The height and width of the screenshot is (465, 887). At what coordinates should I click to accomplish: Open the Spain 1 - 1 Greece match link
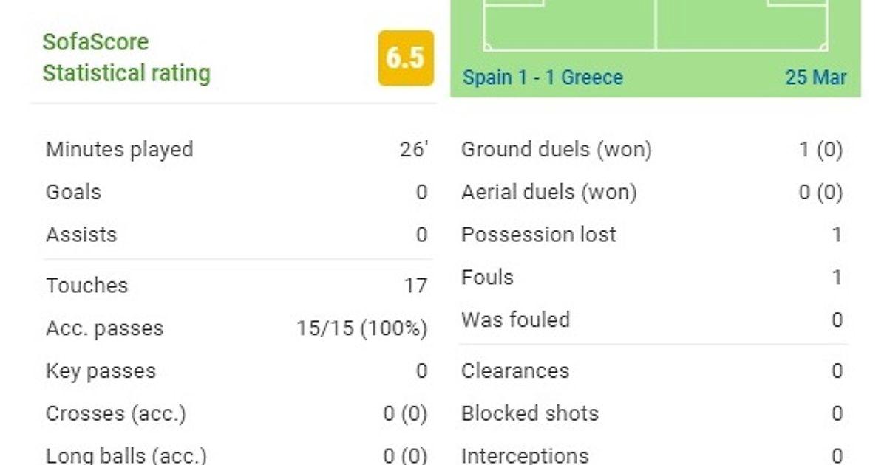coord(543,77)
